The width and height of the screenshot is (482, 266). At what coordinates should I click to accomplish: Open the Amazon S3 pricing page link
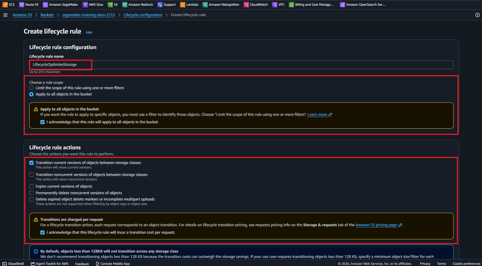pos(376,225)
